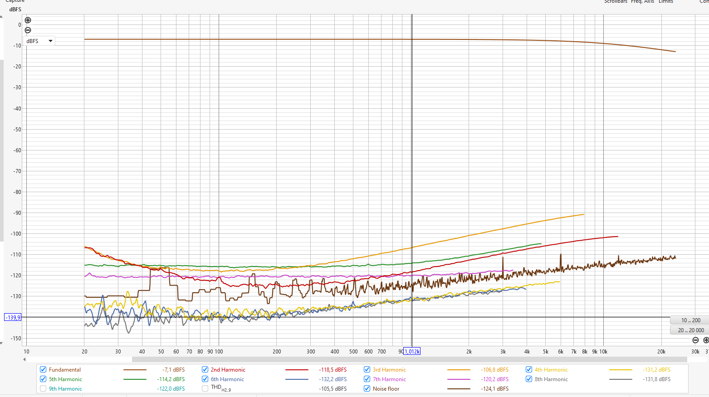Click the 20k label on the frequency axis
This screenshot has height=397, width=709.
661,352
